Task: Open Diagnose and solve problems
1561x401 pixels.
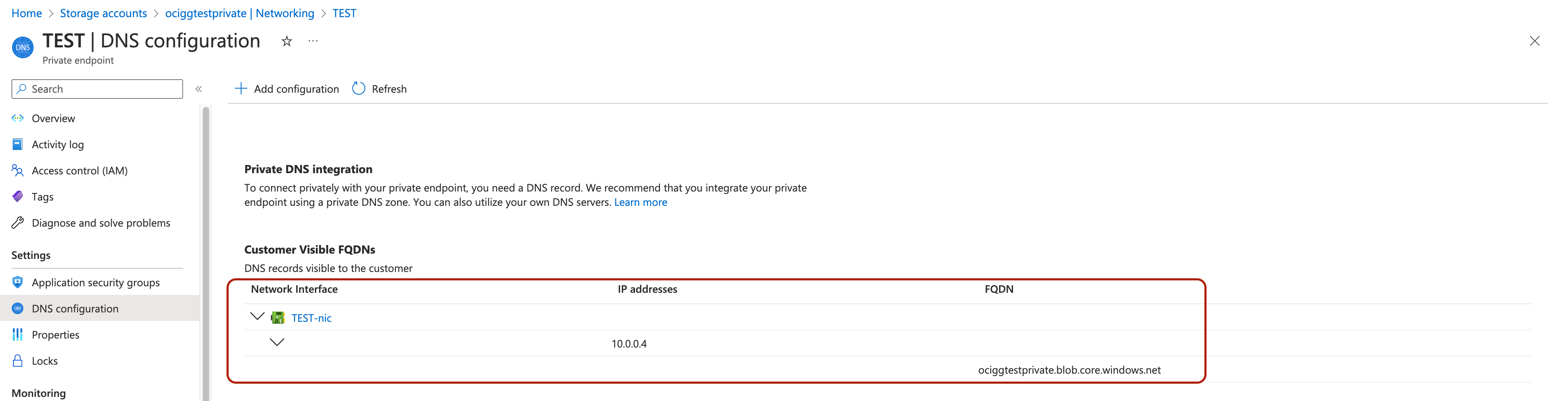Action: 101,223
